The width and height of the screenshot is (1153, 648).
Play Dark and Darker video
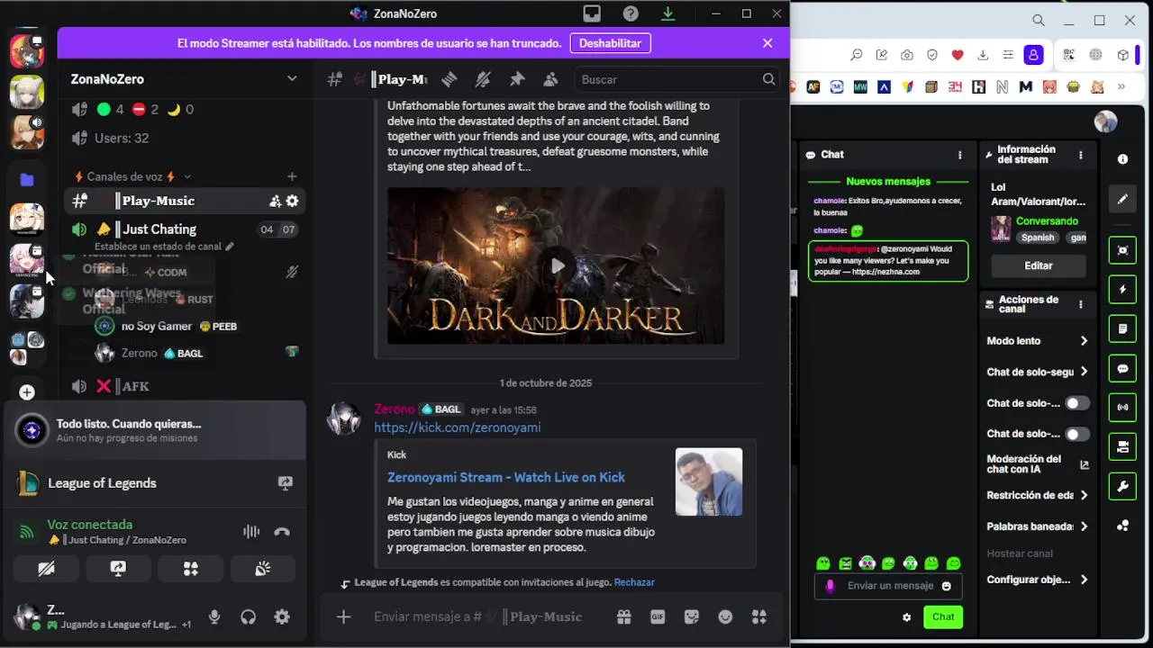pos(557,265)
